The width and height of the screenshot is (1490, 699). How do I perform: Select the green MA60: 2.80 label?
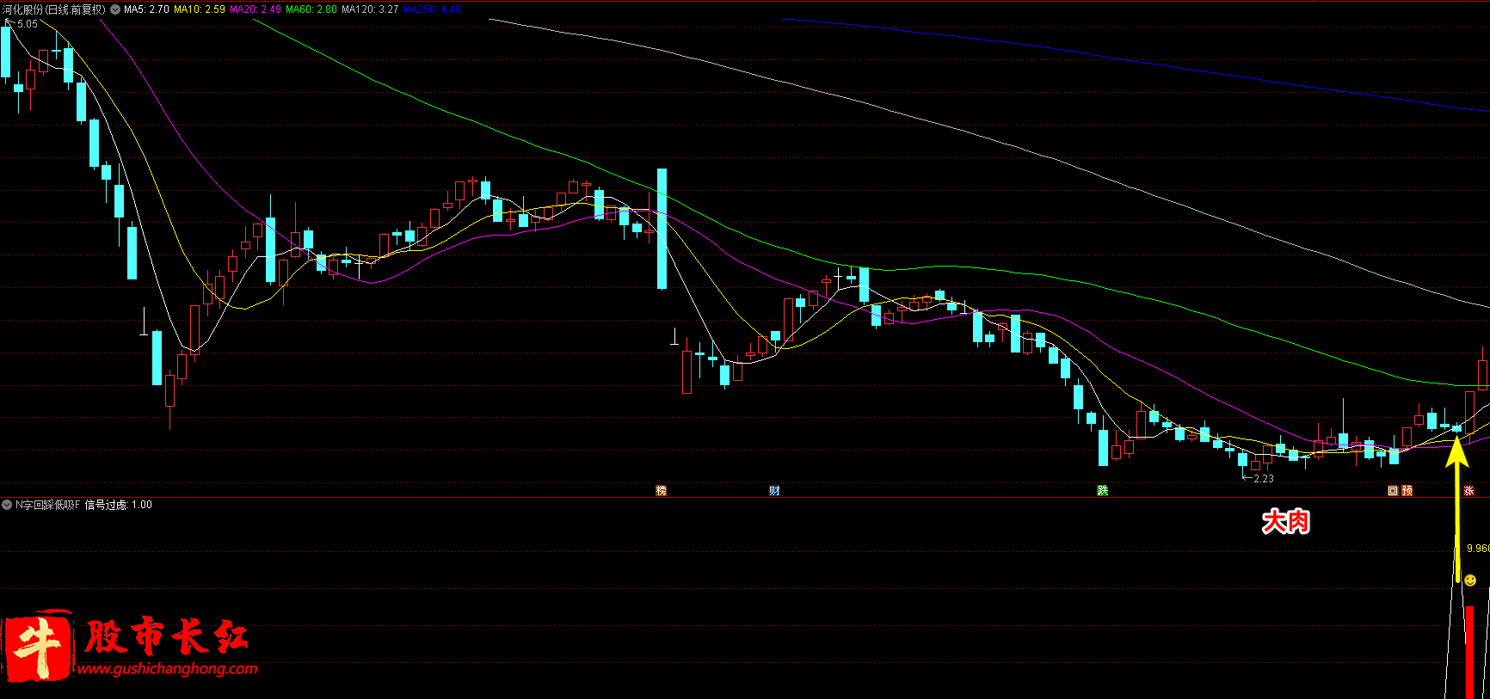tap(311, 9)
